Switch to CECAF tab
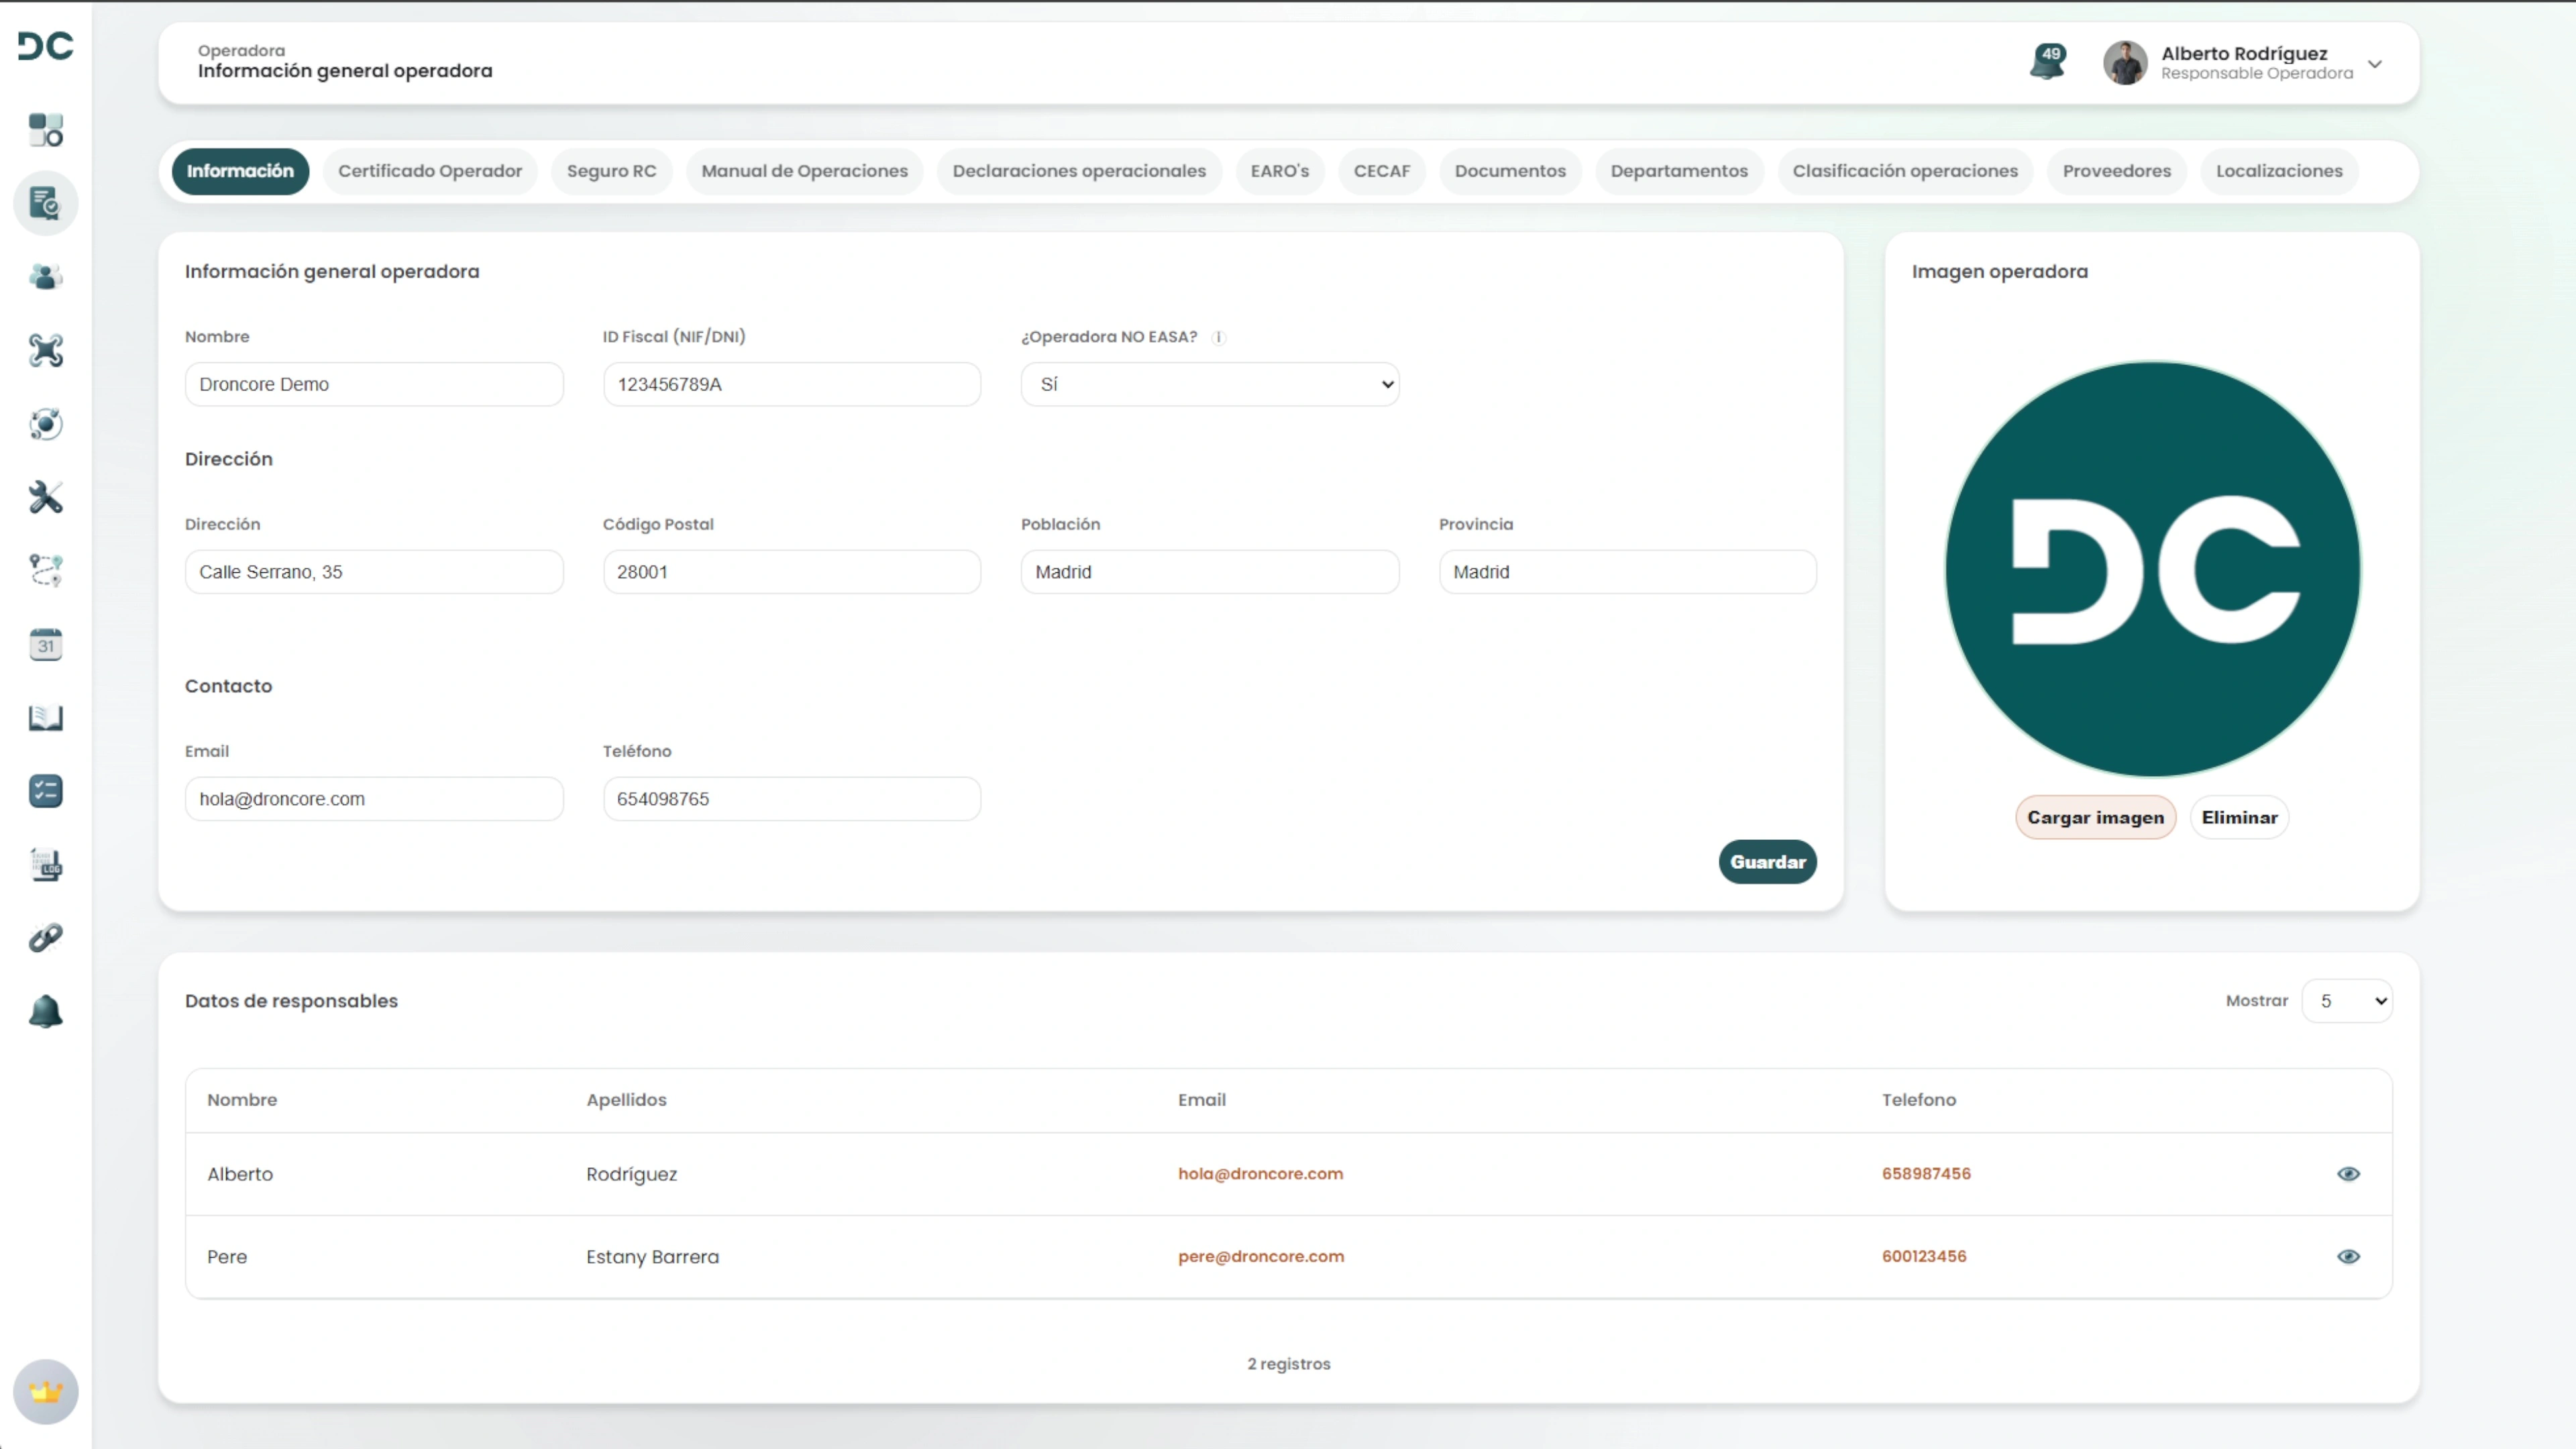This screenshot has width=2576, height=1449. click(1382, 171)
